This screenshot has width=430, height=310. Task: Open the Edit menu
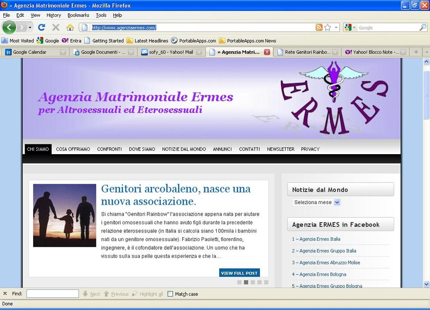click(x=20, y=15)
